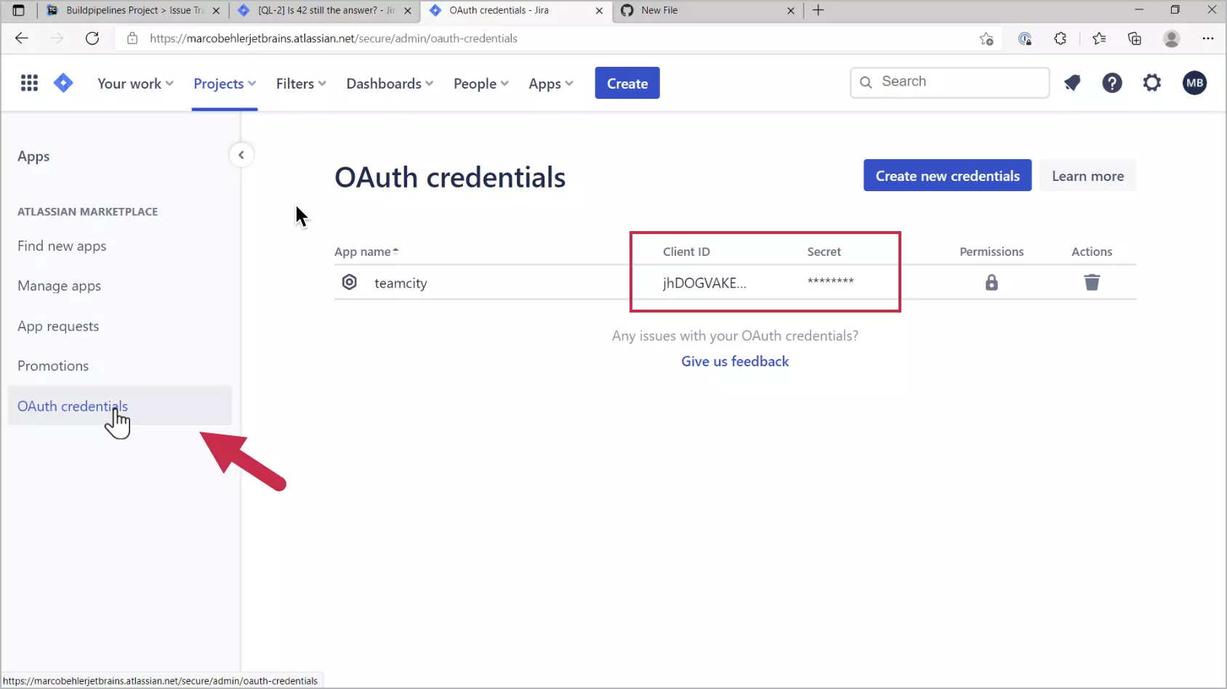Image resolution: width=1227 pixels, height=689 pixels.
Task: Open the Dashboards dropdown menu
Action: [x=390, y=84]
